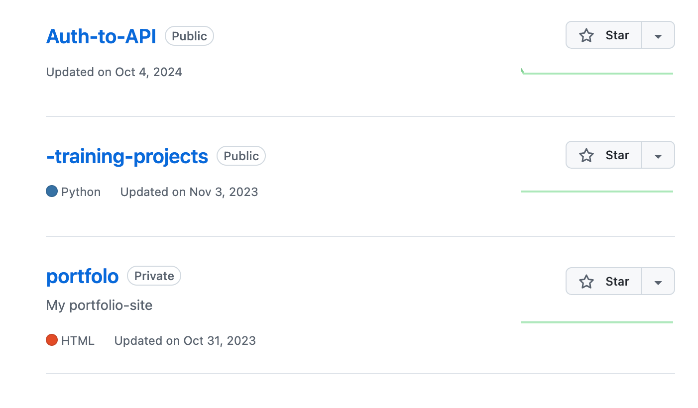Click the star icon on -training-projects repository
The height and width of the screenshot is (408, 698).
pyautogui.click(x=586, y=155)
